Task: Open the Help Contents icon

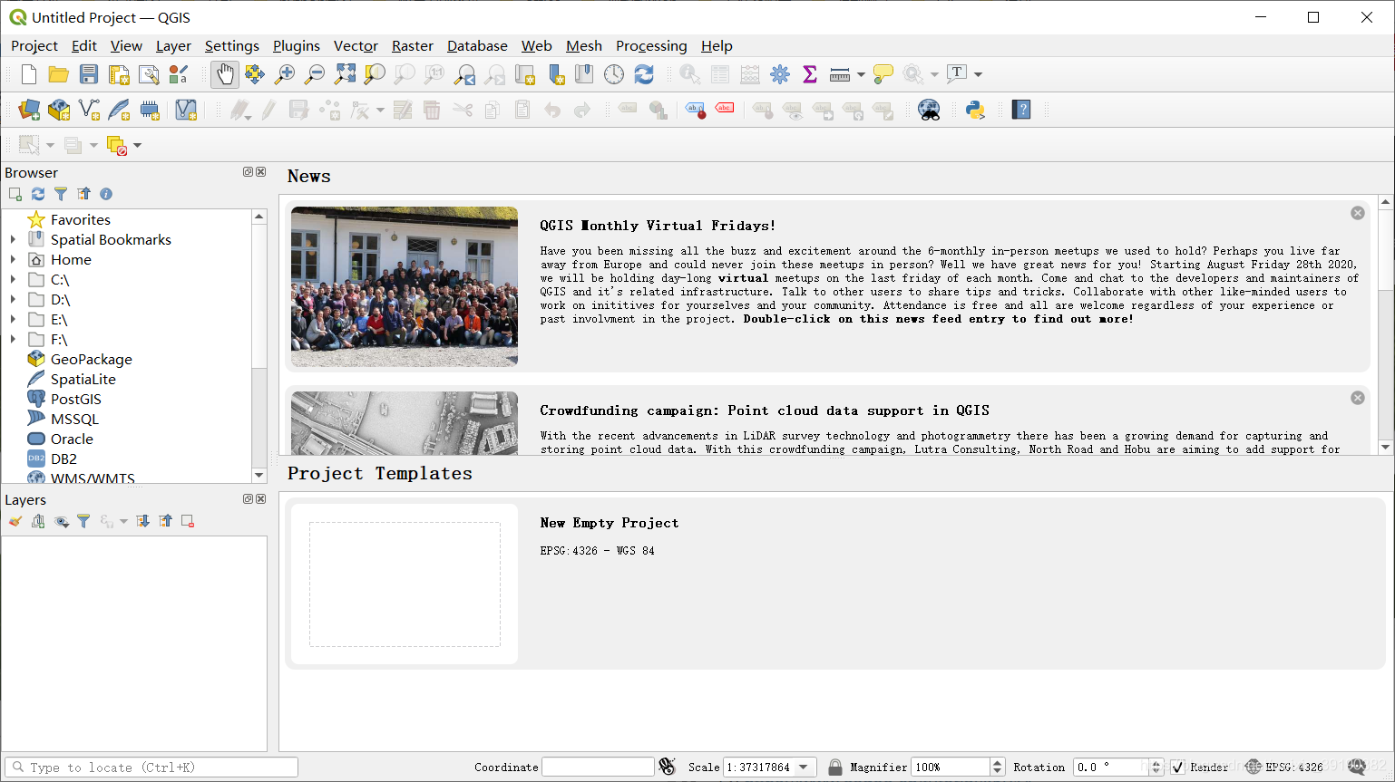Action: pos(1022,111)
